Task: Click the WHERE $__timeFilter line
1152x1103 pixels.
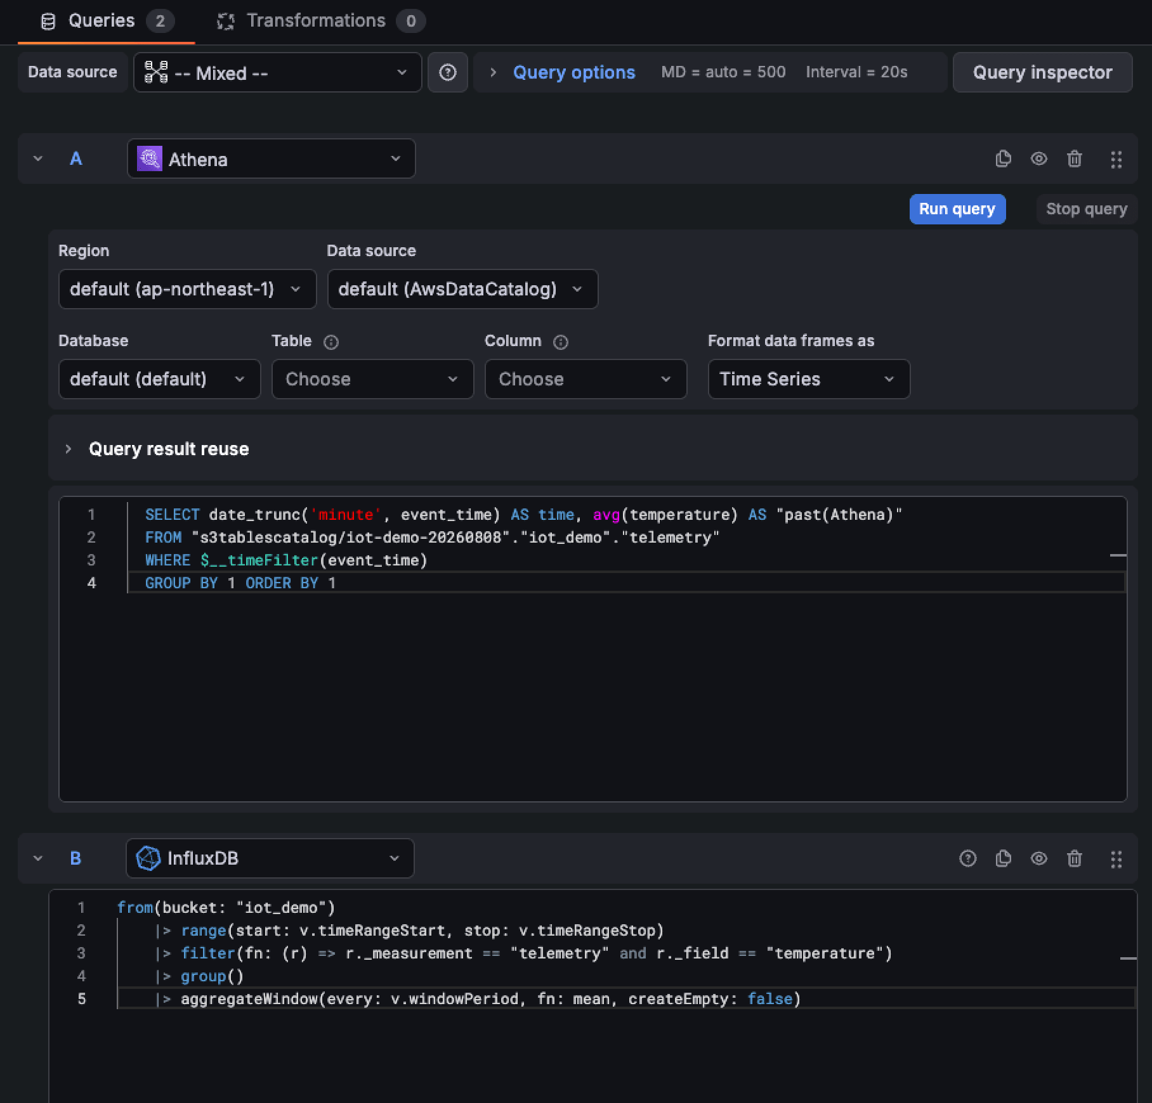Action: pos(286,560)
